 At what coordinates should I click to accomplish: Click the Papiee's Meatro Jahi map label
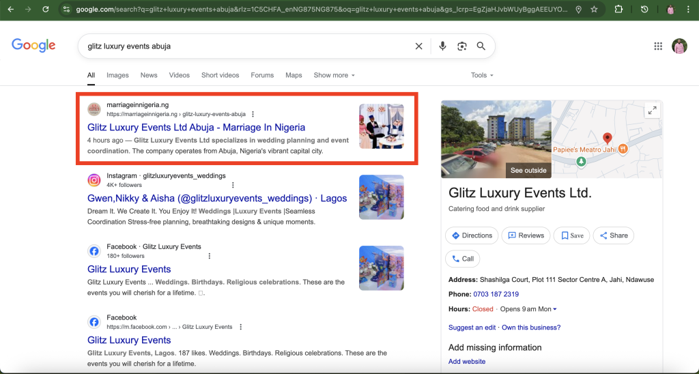coord(584,149)
